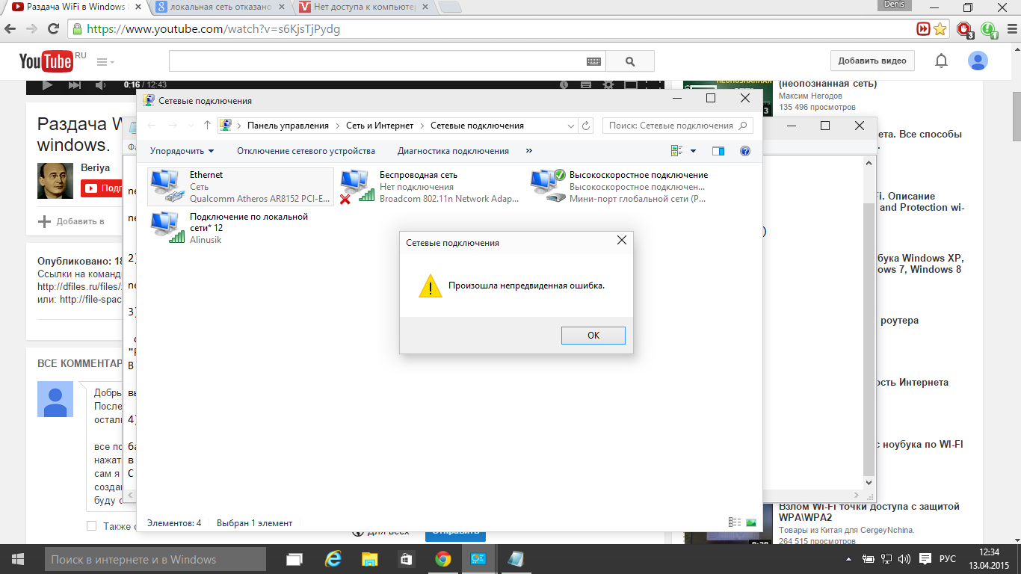
Task: Play the YouTube video
Action: (x=47, y=85)
